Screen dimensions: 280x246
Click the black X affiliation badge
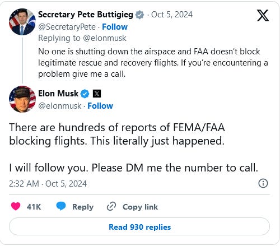(x=97, y=94)
